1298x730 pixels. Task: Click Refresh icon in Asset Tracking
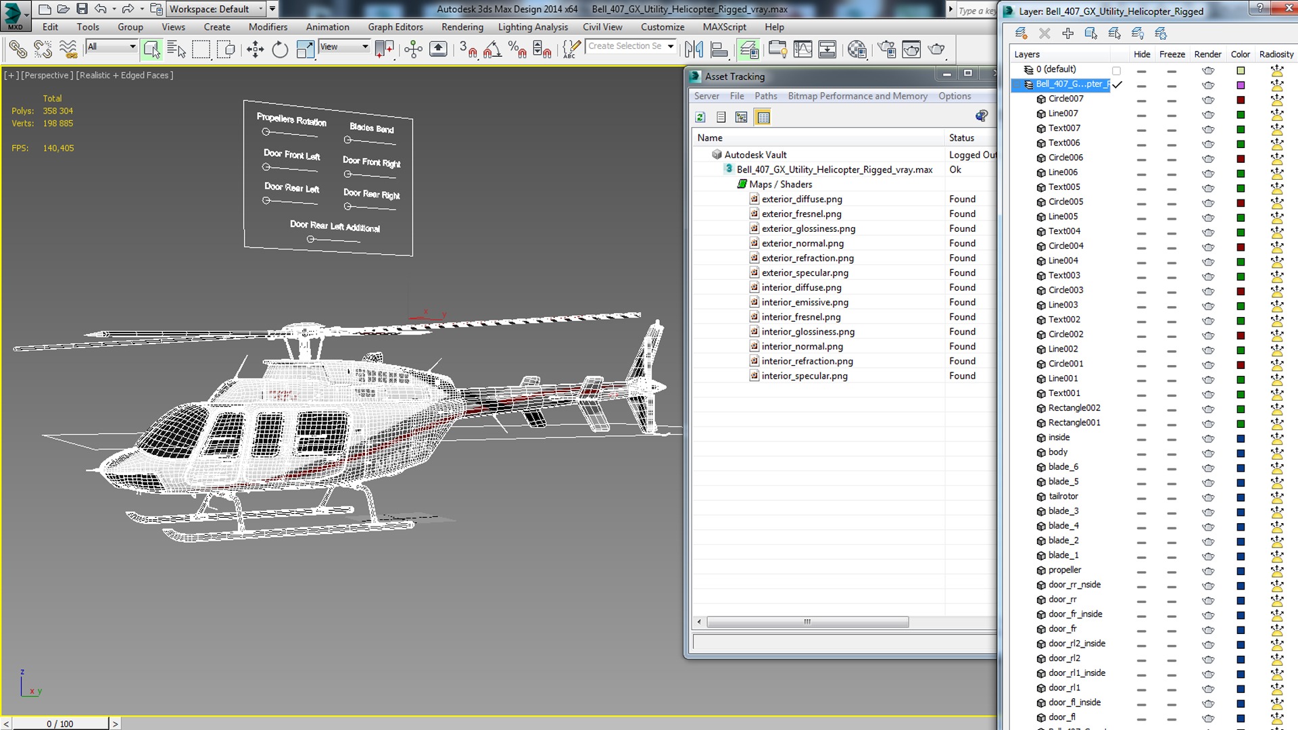coord(700,117)
